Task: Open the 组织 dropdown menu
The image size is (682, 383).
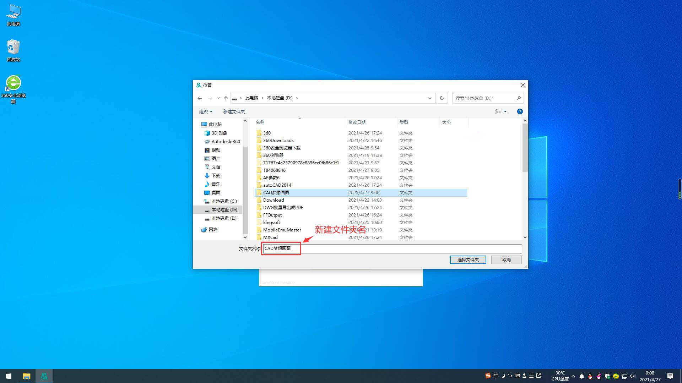Action: (206, 111)
